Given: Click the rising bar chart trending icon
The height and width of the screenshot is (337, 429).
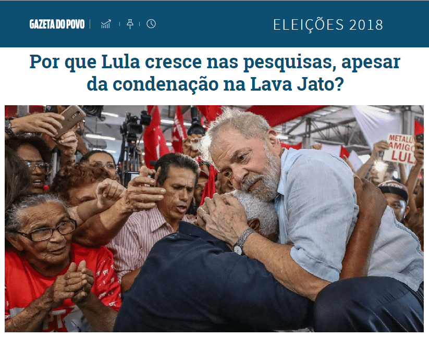Looking at the screenshot, I should pos(106,24).
